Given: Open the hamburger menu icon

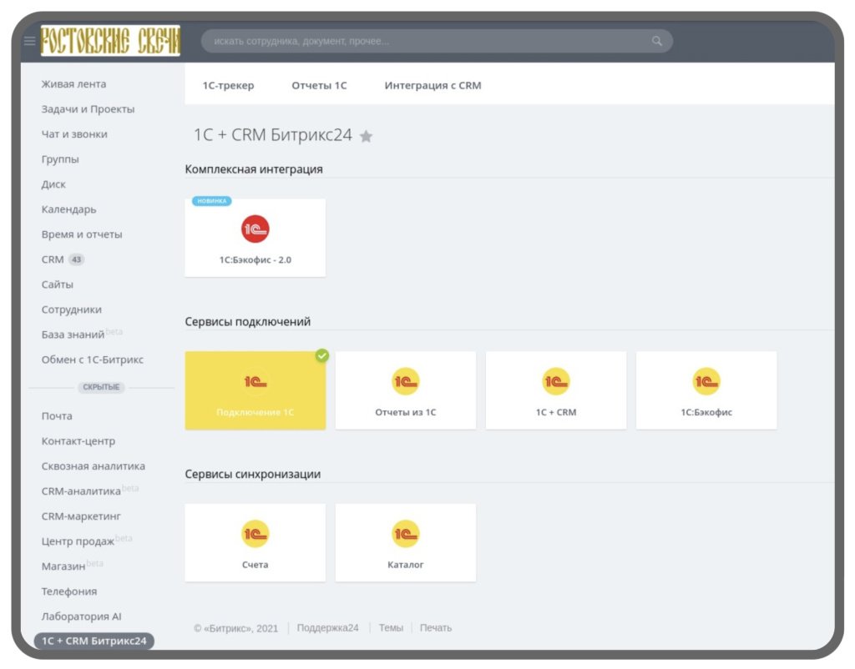Looking at the screenshot, I should click(29, 41).
